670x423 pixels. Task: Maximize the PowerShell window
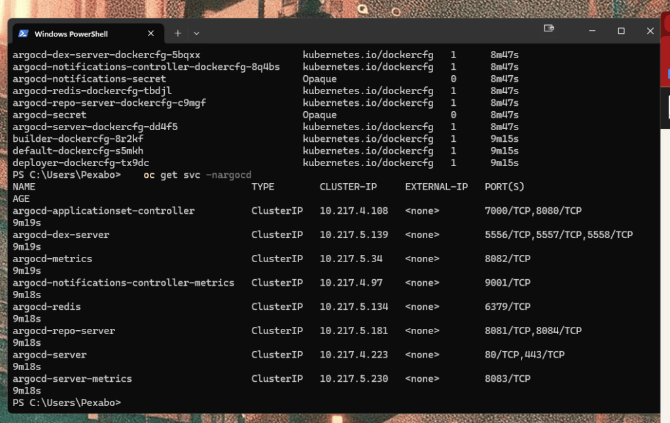point(622,31)
